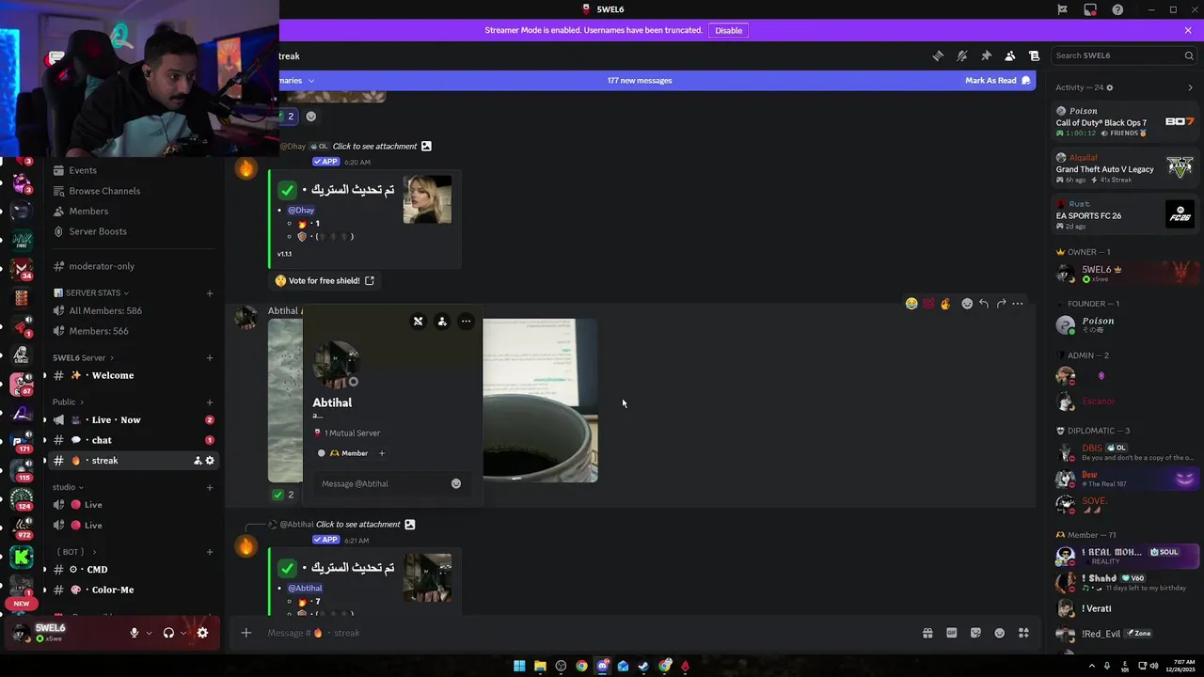
Task: Collapse the BOT category
Action: pos(77,552)
